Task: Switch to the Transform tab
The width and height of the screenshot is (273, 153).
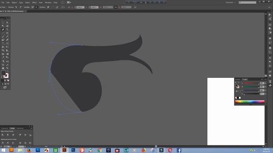Action: tap(5, 128)
